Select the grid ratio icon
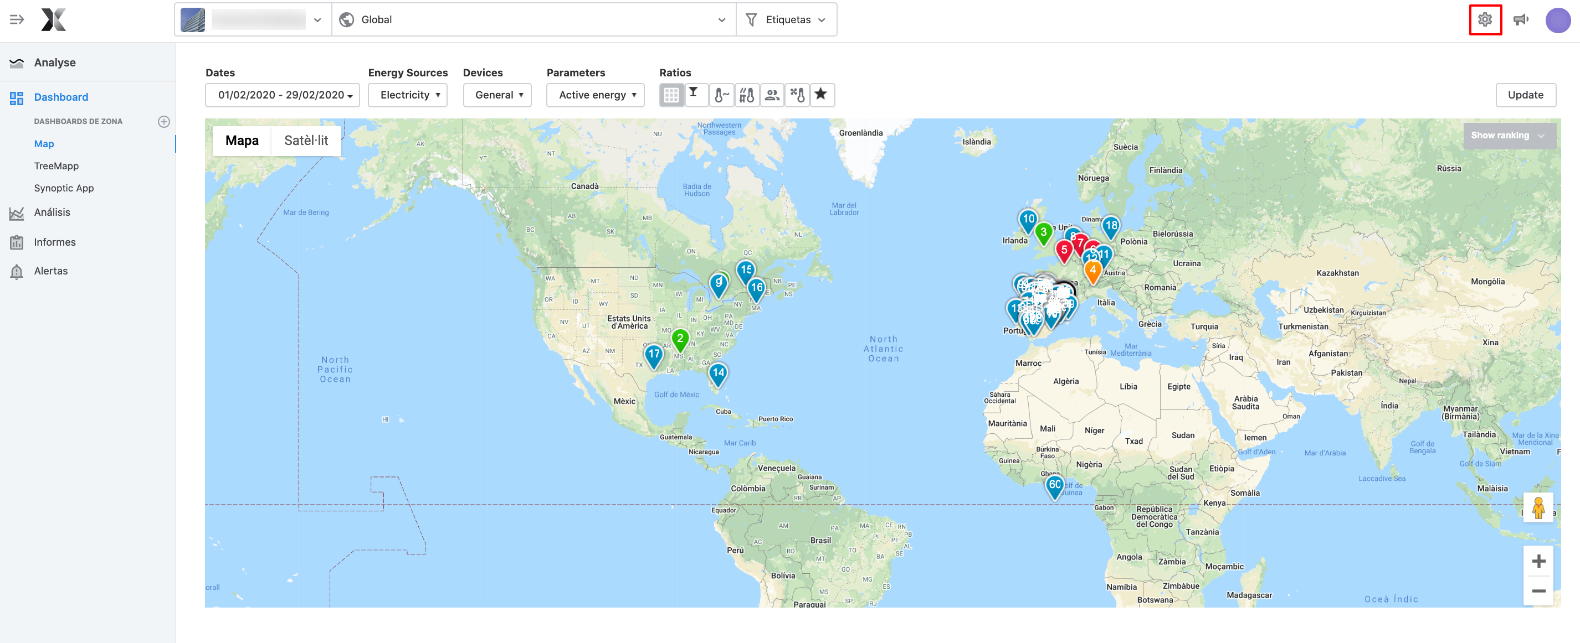1580x643 pixels. coord(671,95)
